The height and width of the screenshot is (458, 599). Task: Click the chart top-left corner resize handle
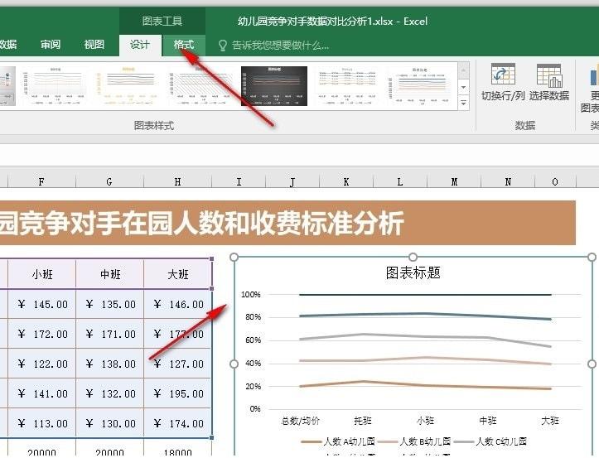coord(234,257)
